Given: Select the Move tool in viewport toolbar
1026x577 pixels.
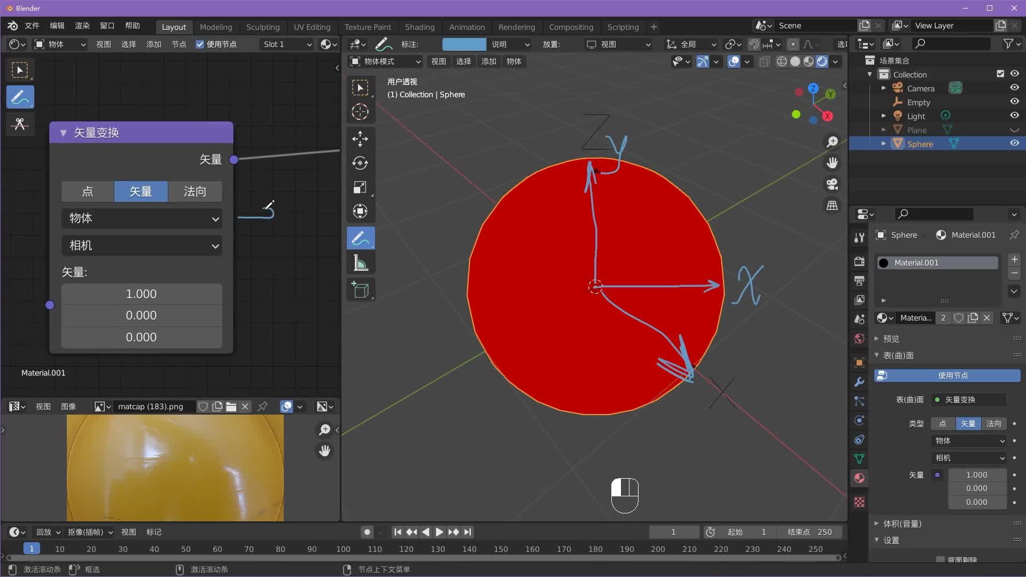Looking at the screenshot, I should [360, 139].
